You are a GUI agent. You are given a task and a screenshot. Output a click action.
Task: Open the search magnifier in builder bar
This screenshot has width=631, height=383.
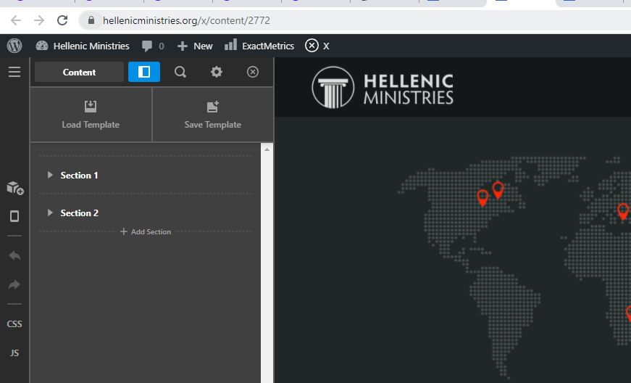(x=180, y=72)
